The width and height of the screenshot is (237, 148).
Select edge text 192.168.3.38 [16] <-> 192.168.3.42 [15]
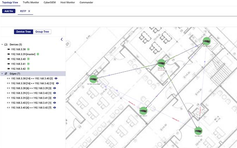(33, 83)
